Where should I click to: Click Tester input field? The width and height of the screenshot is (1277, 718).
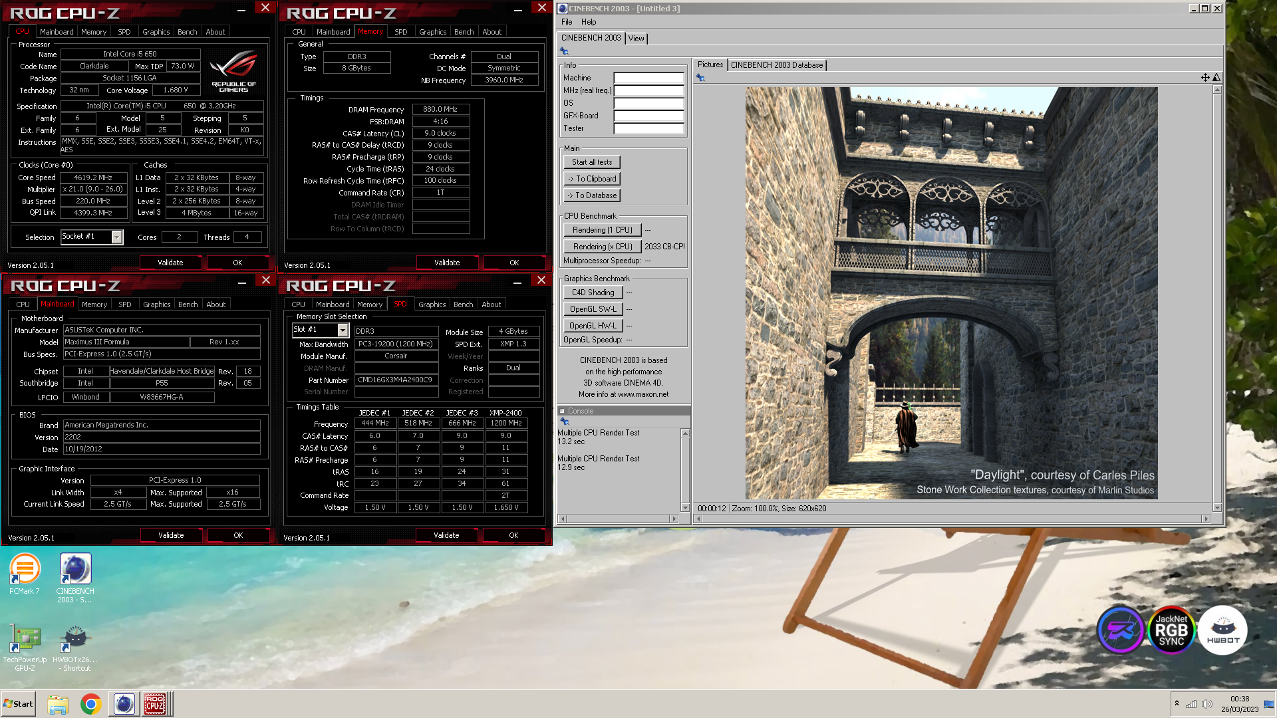tap(648, 128)
